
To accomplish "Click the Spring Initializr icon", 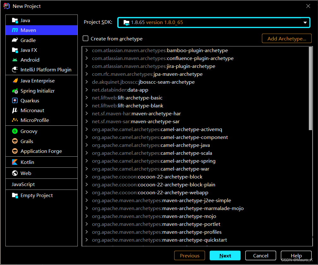I will (x=15, y=91).
